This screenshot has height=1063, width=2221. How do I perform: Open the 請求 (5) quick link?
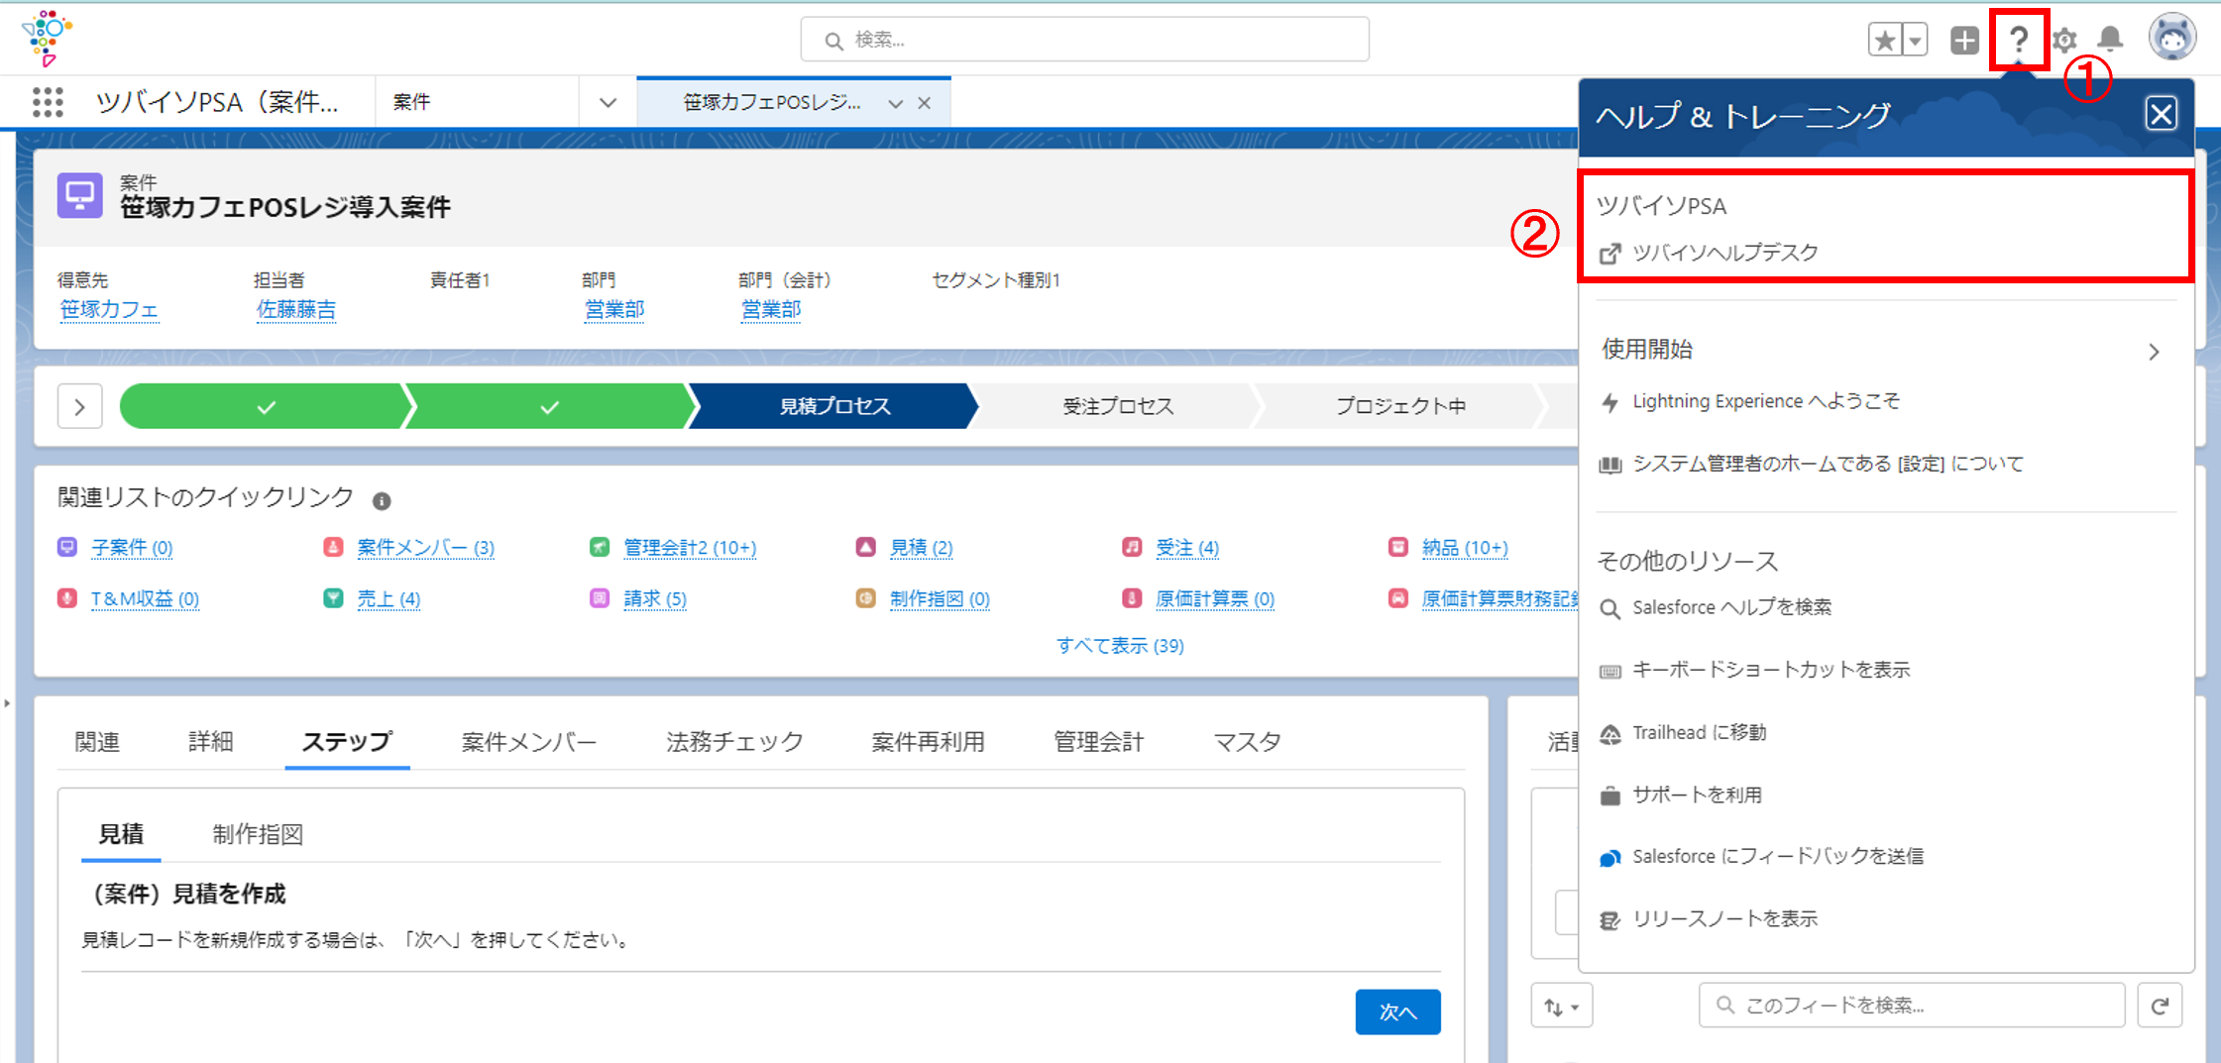[x=655, y=598]
